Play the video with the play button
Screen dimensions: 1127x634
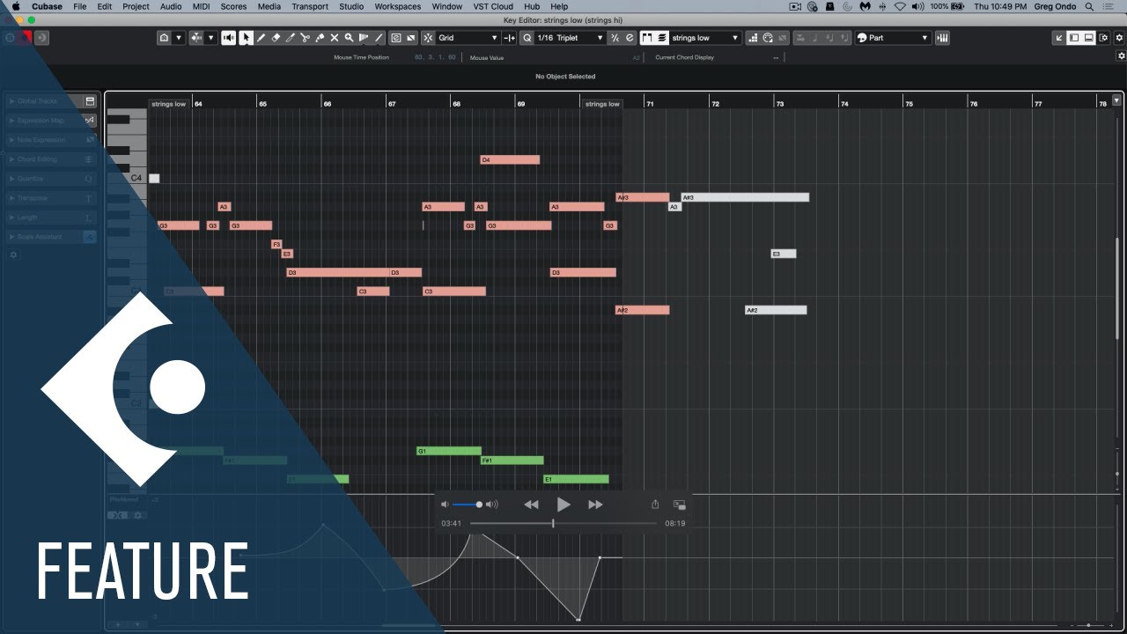pos(563,505)
